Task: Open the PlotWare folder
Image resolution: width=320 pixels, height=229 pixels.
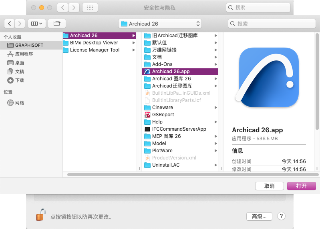Action: (x=180, y=151)
